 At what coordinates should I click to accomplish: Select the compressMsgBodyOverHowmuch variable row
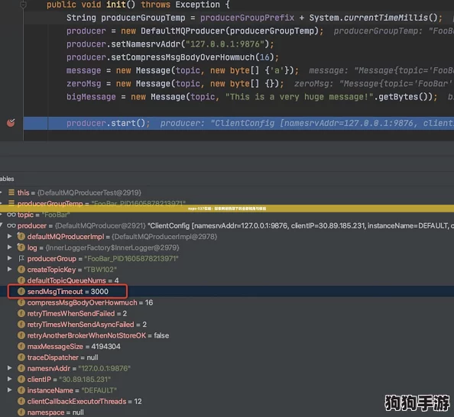[x=227, y=302]
